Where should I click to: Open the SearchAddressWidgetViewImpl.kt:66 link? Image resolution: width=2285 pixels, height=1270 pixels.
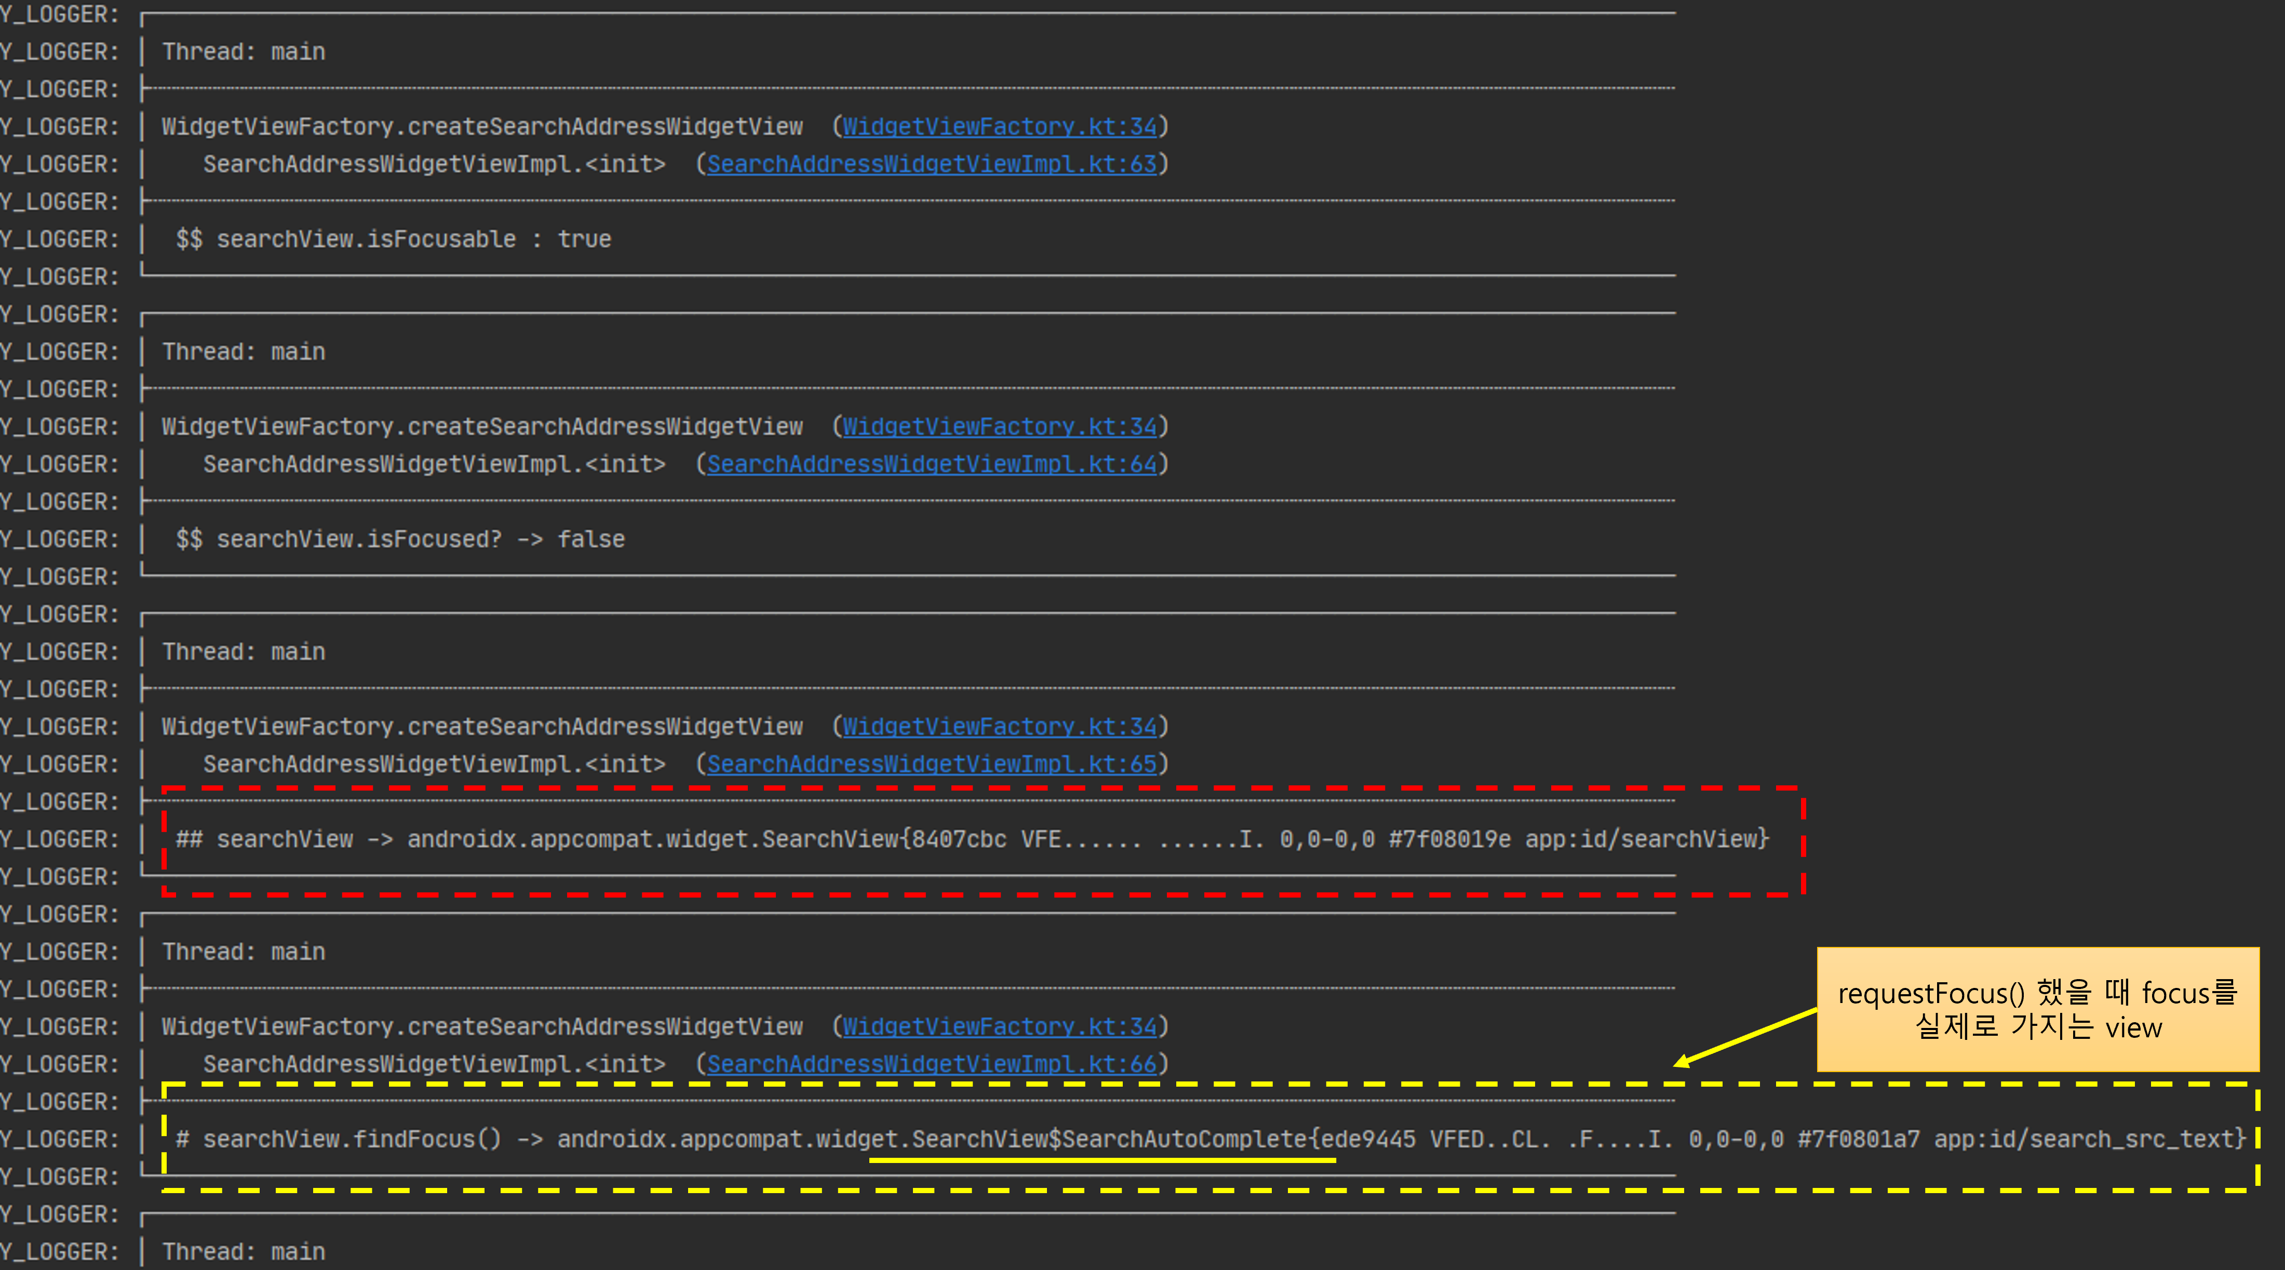pyautogui.click(x=931, y=1064)
